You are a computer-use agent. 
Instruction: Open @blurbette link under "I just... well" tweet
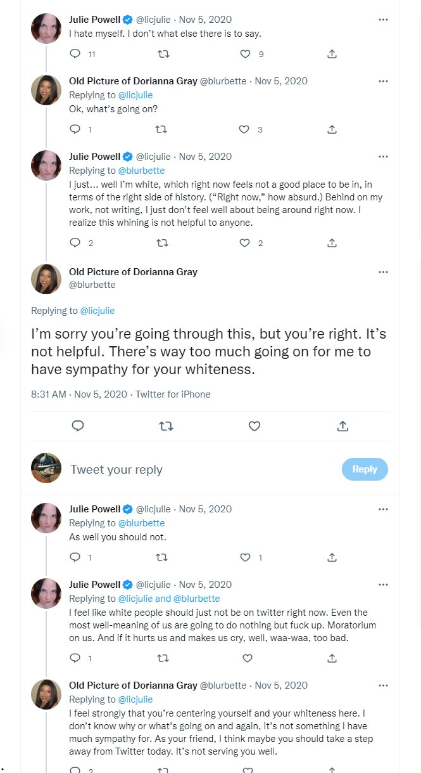141,171
